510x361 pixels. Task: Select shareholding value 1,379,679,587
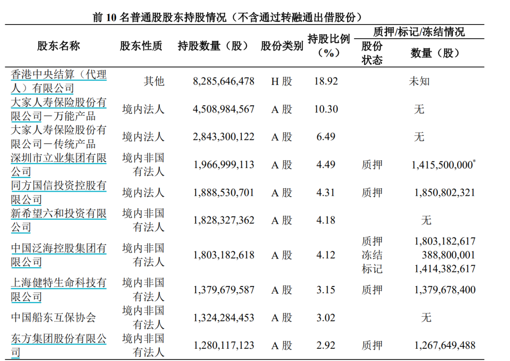223,290
